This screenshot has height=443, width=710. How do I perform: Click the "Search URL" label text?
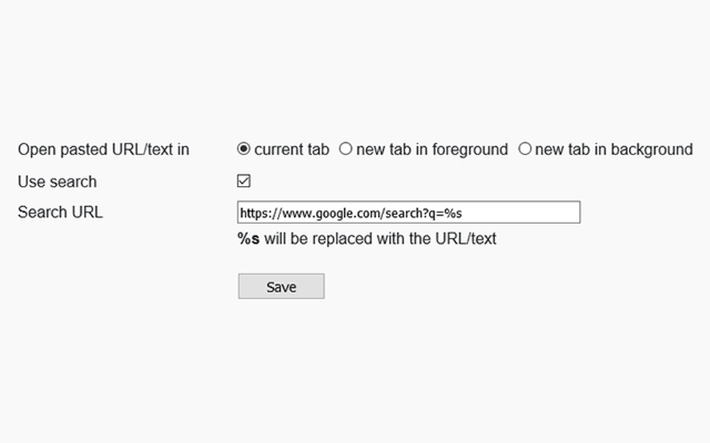pos(60,212)
